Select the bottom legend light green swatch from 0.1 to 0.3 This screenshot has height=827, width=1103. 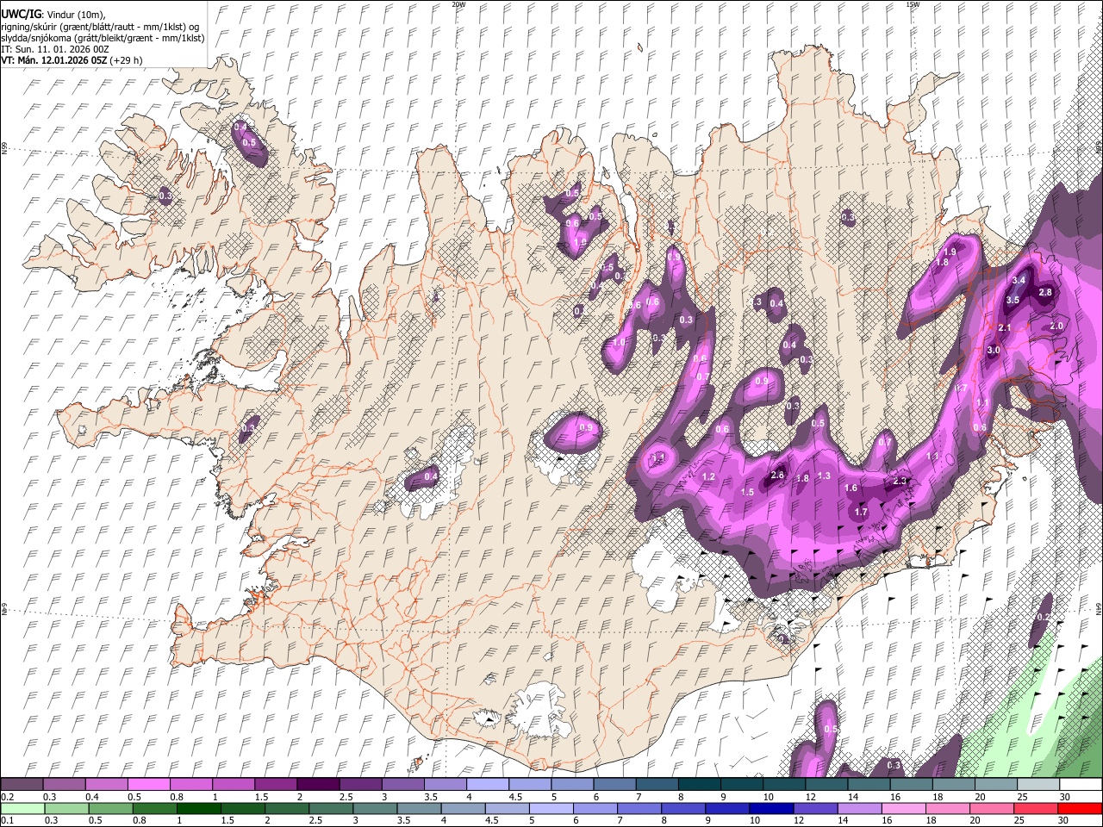point(22,808)
